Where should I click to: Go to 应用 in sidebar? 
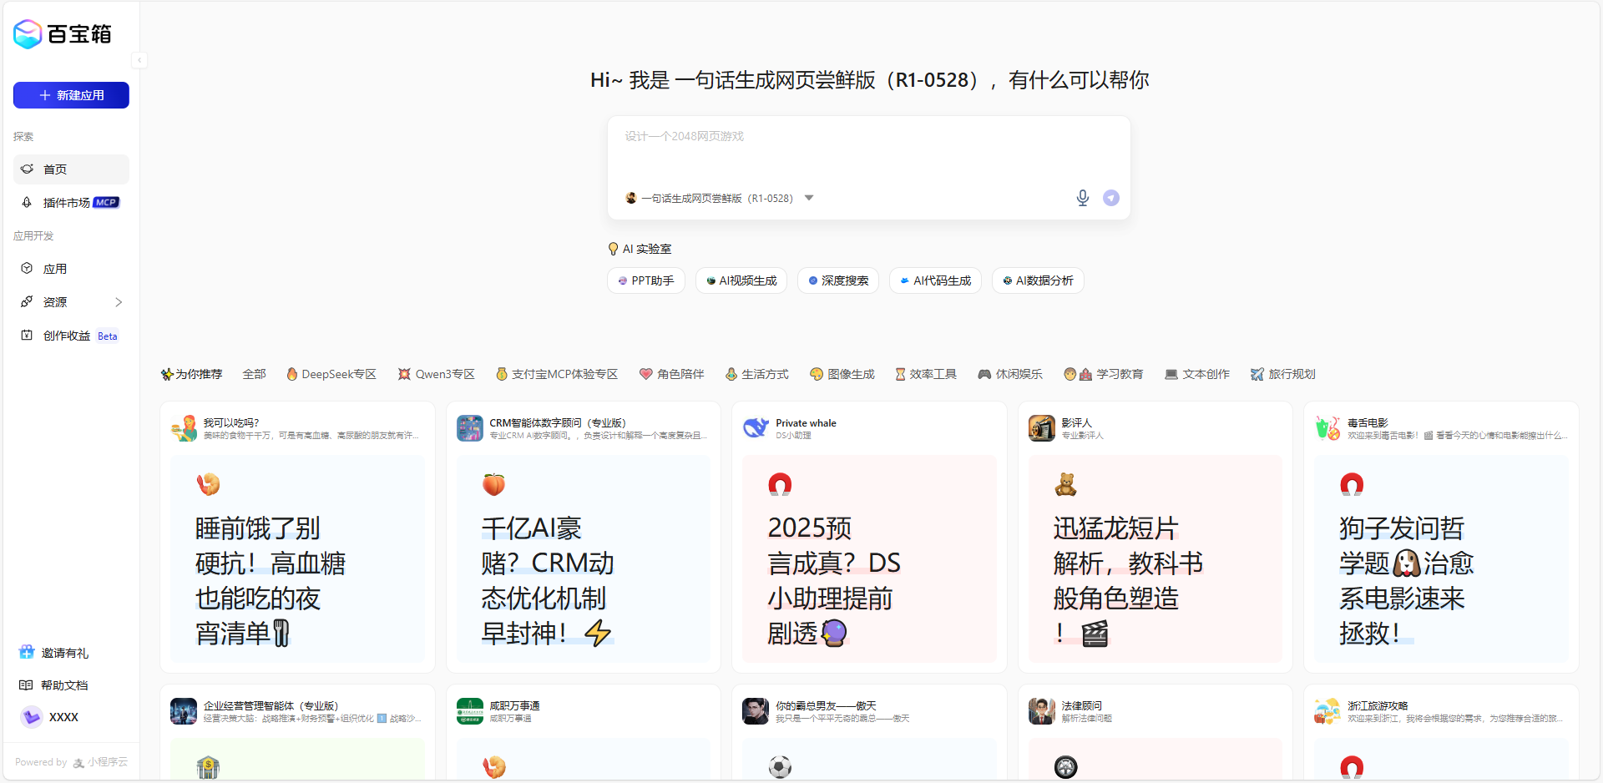[x=71, y=269]
